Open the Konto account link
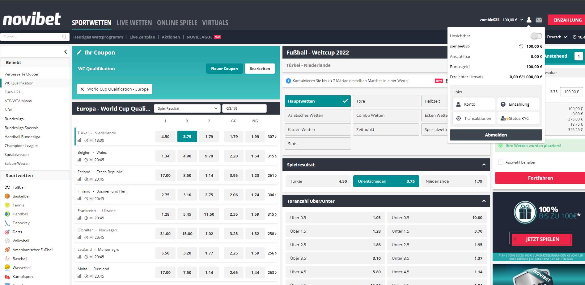Viewport: 585px width, 285px height. (x=474, y=104)
